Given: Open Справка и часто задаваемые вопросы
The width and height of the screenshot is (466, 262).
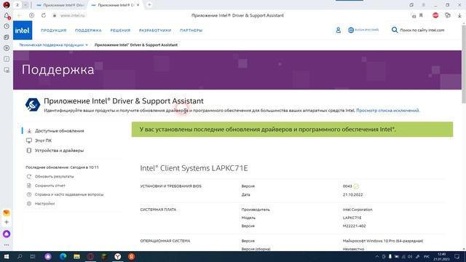Looking at the screenshot, I should 69,194.
